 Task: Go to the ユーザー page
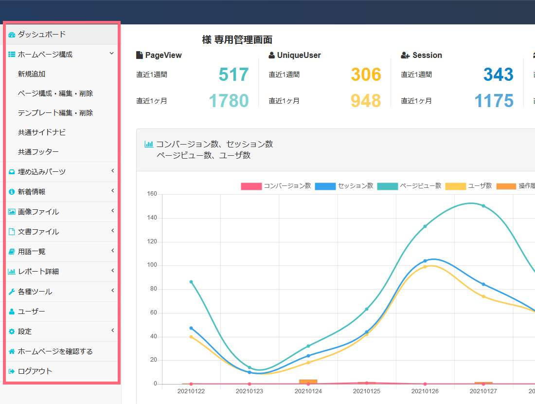click(31, 312)
